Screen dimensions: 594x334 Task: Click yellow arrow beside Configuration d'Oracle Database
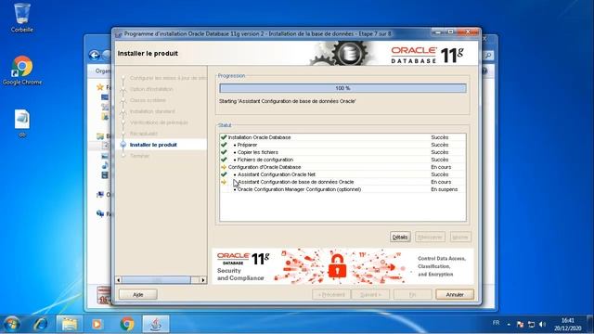[224, 167]
